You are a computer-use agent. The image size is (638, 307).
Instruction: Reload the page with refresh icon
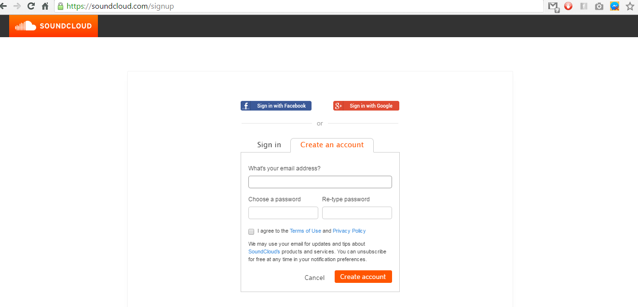click(x=31, y=6)
